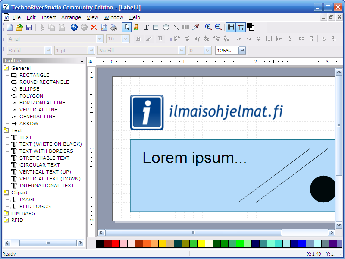The width and height of the screenshot is (345, 259).
Task: Open a file with the folder icon
Action: [x=19, y=27]
